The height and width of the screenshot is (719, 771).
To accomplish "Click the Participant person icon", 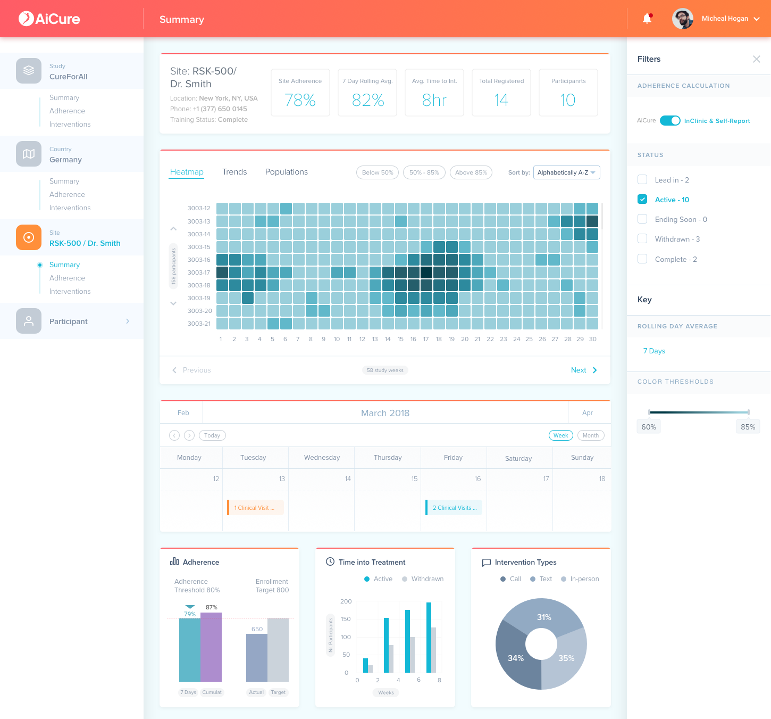I will 29,321.
